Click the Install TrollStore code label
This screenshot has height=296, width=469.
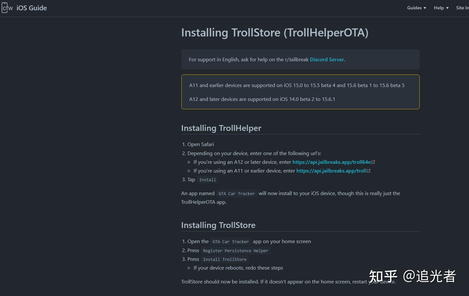coord(225,260)
